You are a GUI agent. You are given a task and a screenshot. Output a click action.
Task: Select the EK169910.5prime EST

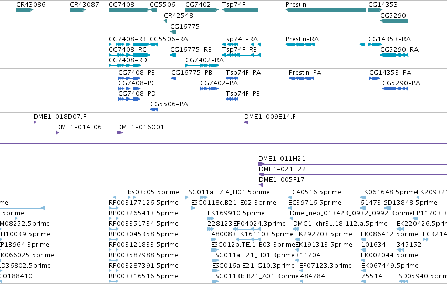click(x=211, y=219)
